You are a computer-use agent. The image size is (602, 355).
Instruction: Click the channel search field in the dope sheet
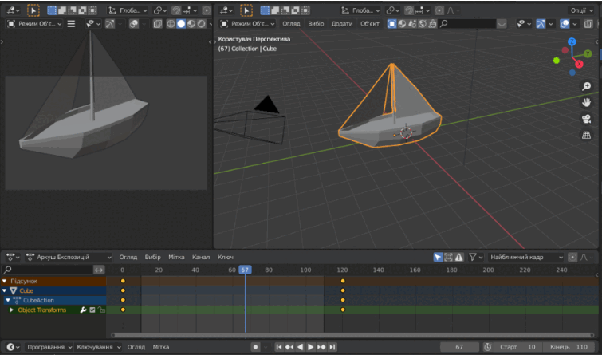coord(48,270)
